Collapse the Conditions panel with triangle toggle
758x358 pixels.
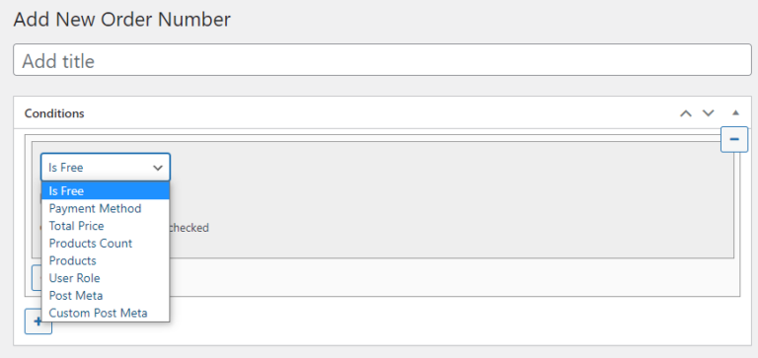click(735, 113)
